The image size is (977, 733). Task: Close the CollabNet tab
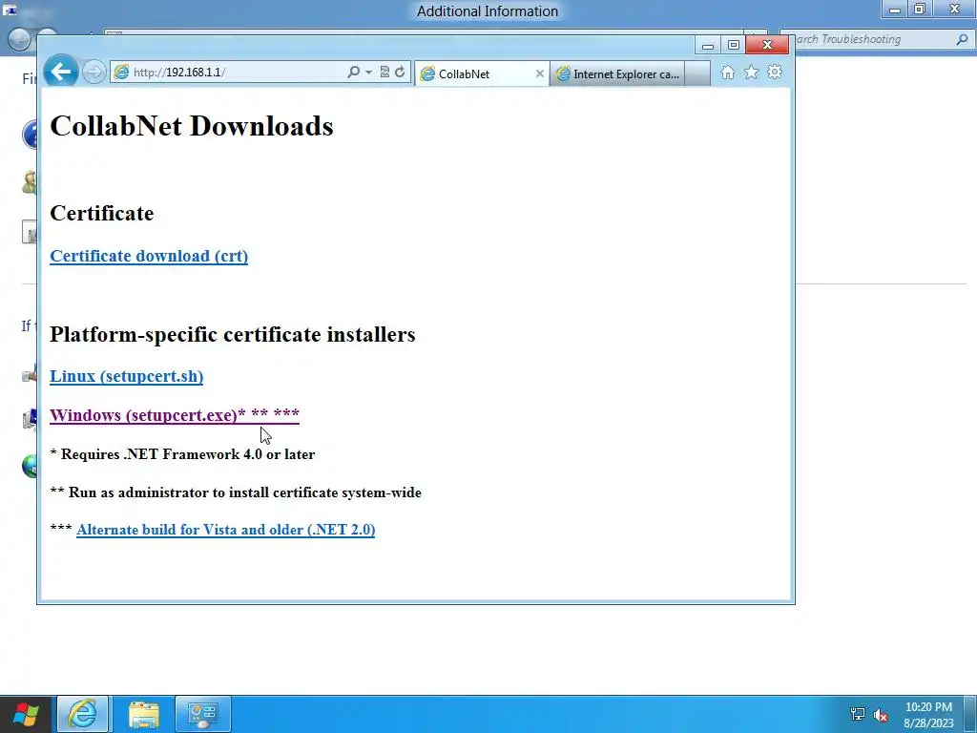click(540, 74)
